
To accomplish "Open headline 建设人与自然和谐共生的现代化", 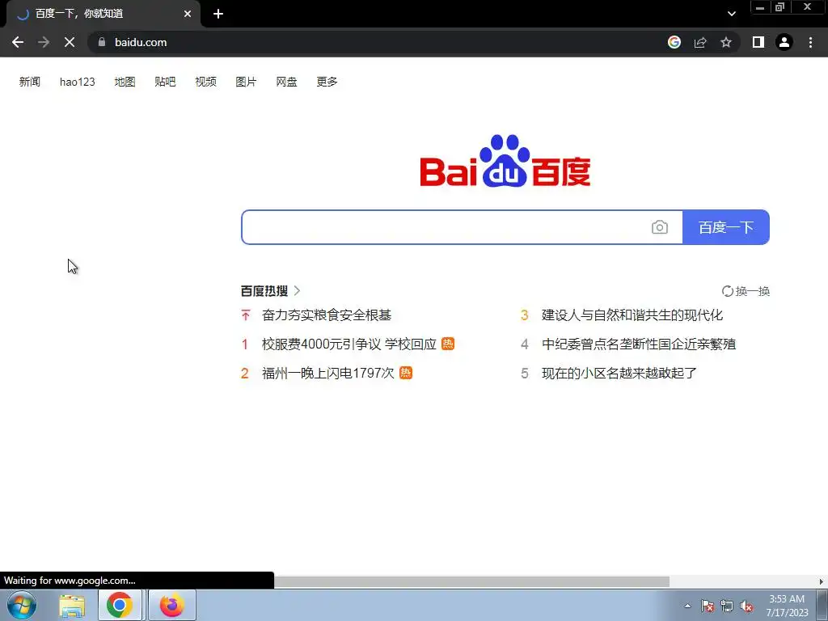I will pos(632,315).
